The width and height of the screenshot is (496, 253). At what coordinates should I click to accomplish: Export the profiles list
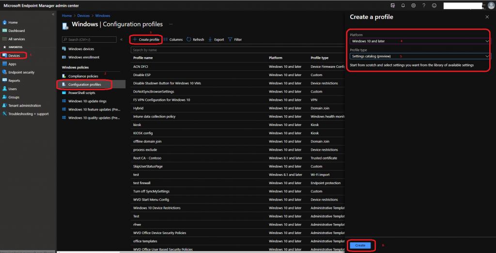click(216, 40)
